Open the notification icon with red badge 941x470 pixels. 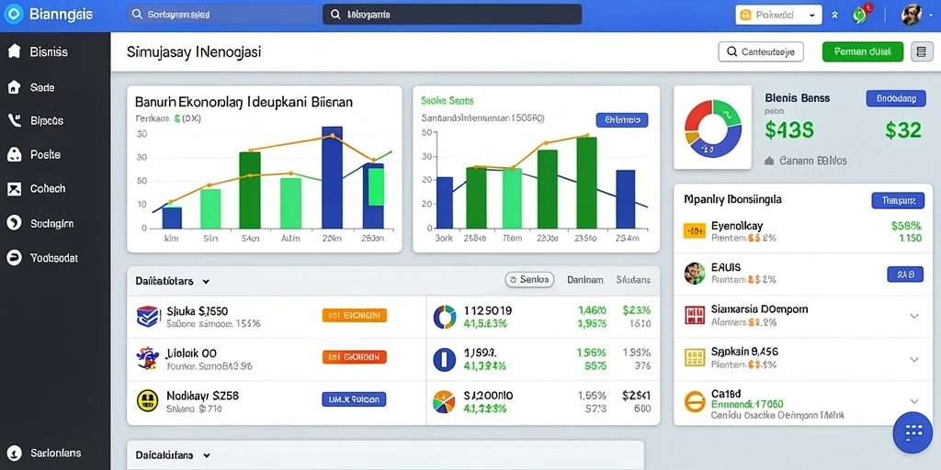coord(862,15)
